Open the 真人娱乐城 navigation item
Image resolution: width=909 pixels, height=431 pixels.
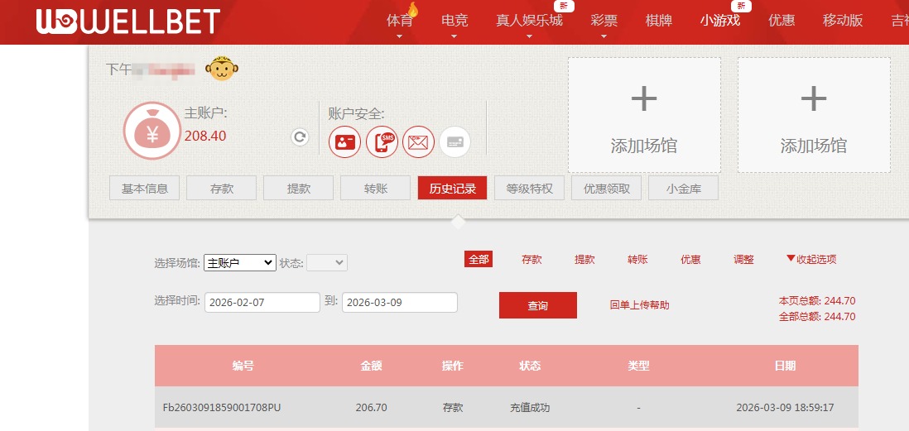(x=529, y=21)
